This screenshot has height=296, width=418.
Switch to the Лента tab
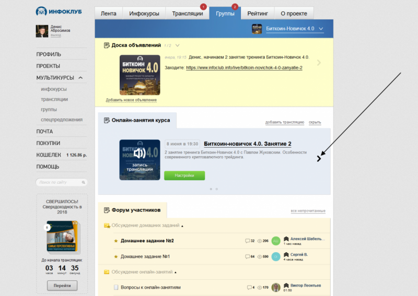pos(109,14)
